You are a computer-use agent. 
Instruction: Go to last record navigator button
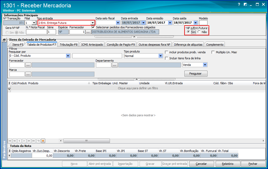point(34,141)
